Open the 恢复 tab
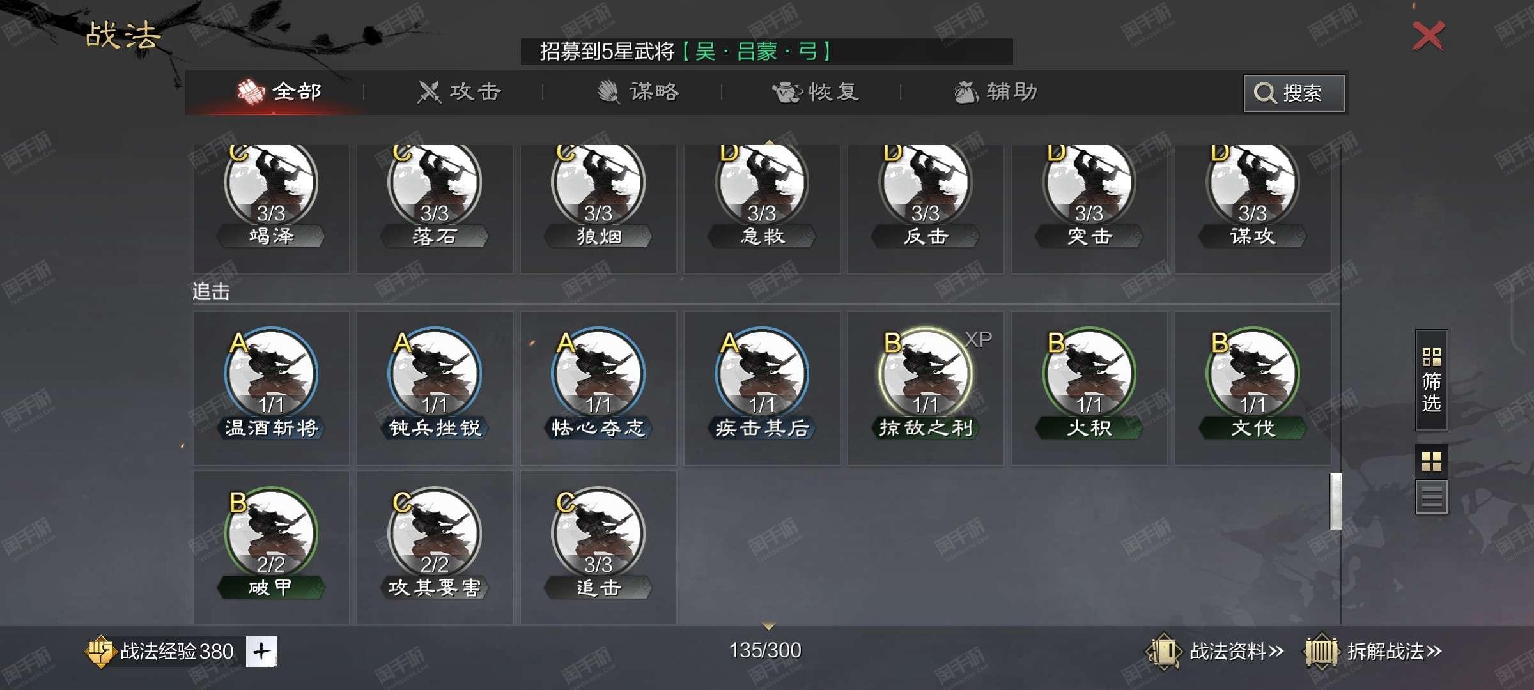This screenshot has height=690, width=1534. coord(816,92)
